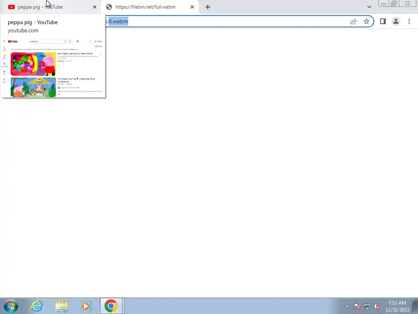Click the globe favicon on filebin tab
The image size is (418, 314).
109,7
